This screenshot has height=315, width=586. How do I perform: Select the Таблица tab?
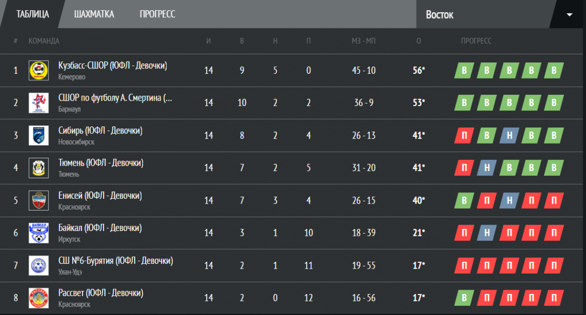(x=33, y=14)
